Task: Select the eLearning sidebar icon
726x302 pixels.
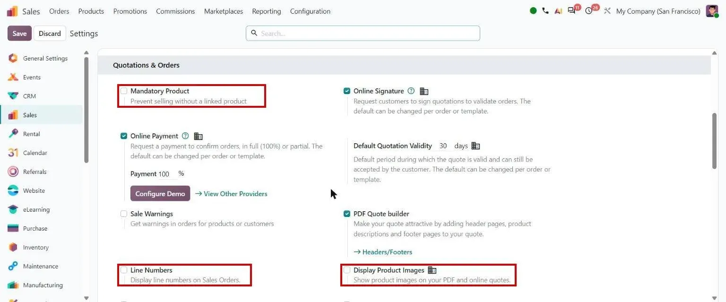Action: pyautogui.click(x=13, y=209)
